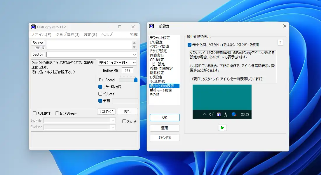Image resolution: width=321 pixels, height=175 pixels.
Task: Open the ジョブ管理(J) menu
Action: (67, 34)
